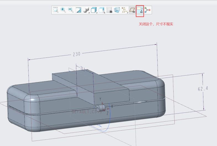This screenshot has height=146, width=217.
Task: Click the small 11 dimension value
Action: 83,68
